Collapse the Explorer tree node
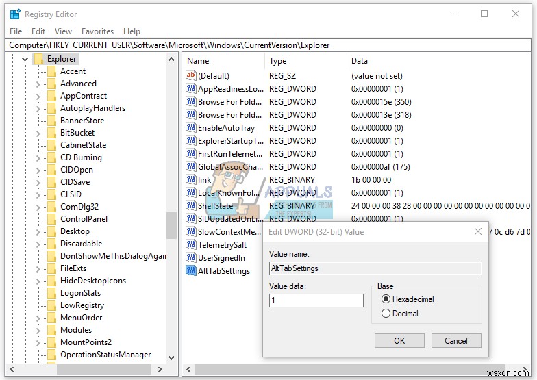 pyautogui.click(x=25, y=59)
